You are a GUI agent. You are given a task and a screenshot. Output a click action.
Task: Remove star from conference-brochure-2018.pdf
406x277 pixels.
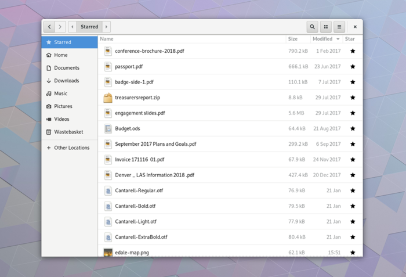coord(353,51)
